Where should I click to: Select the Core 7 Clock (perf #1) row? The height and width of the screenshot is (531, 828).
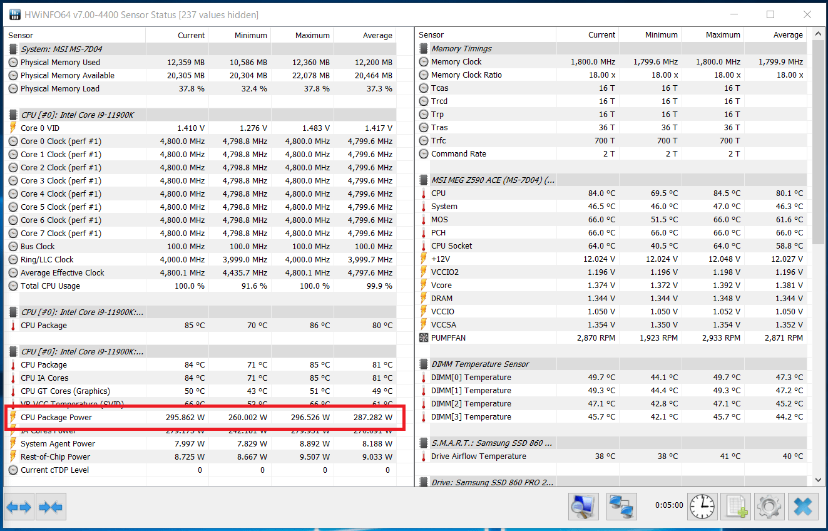click(x=201, y=234)
